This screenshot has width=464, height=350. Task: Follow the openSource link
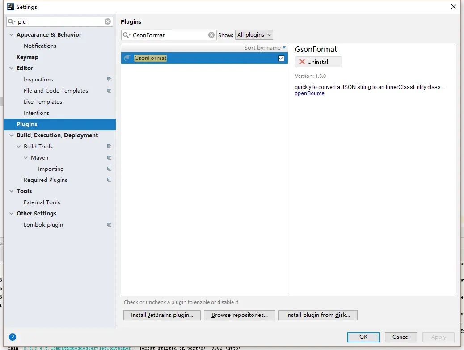[309, 93]
